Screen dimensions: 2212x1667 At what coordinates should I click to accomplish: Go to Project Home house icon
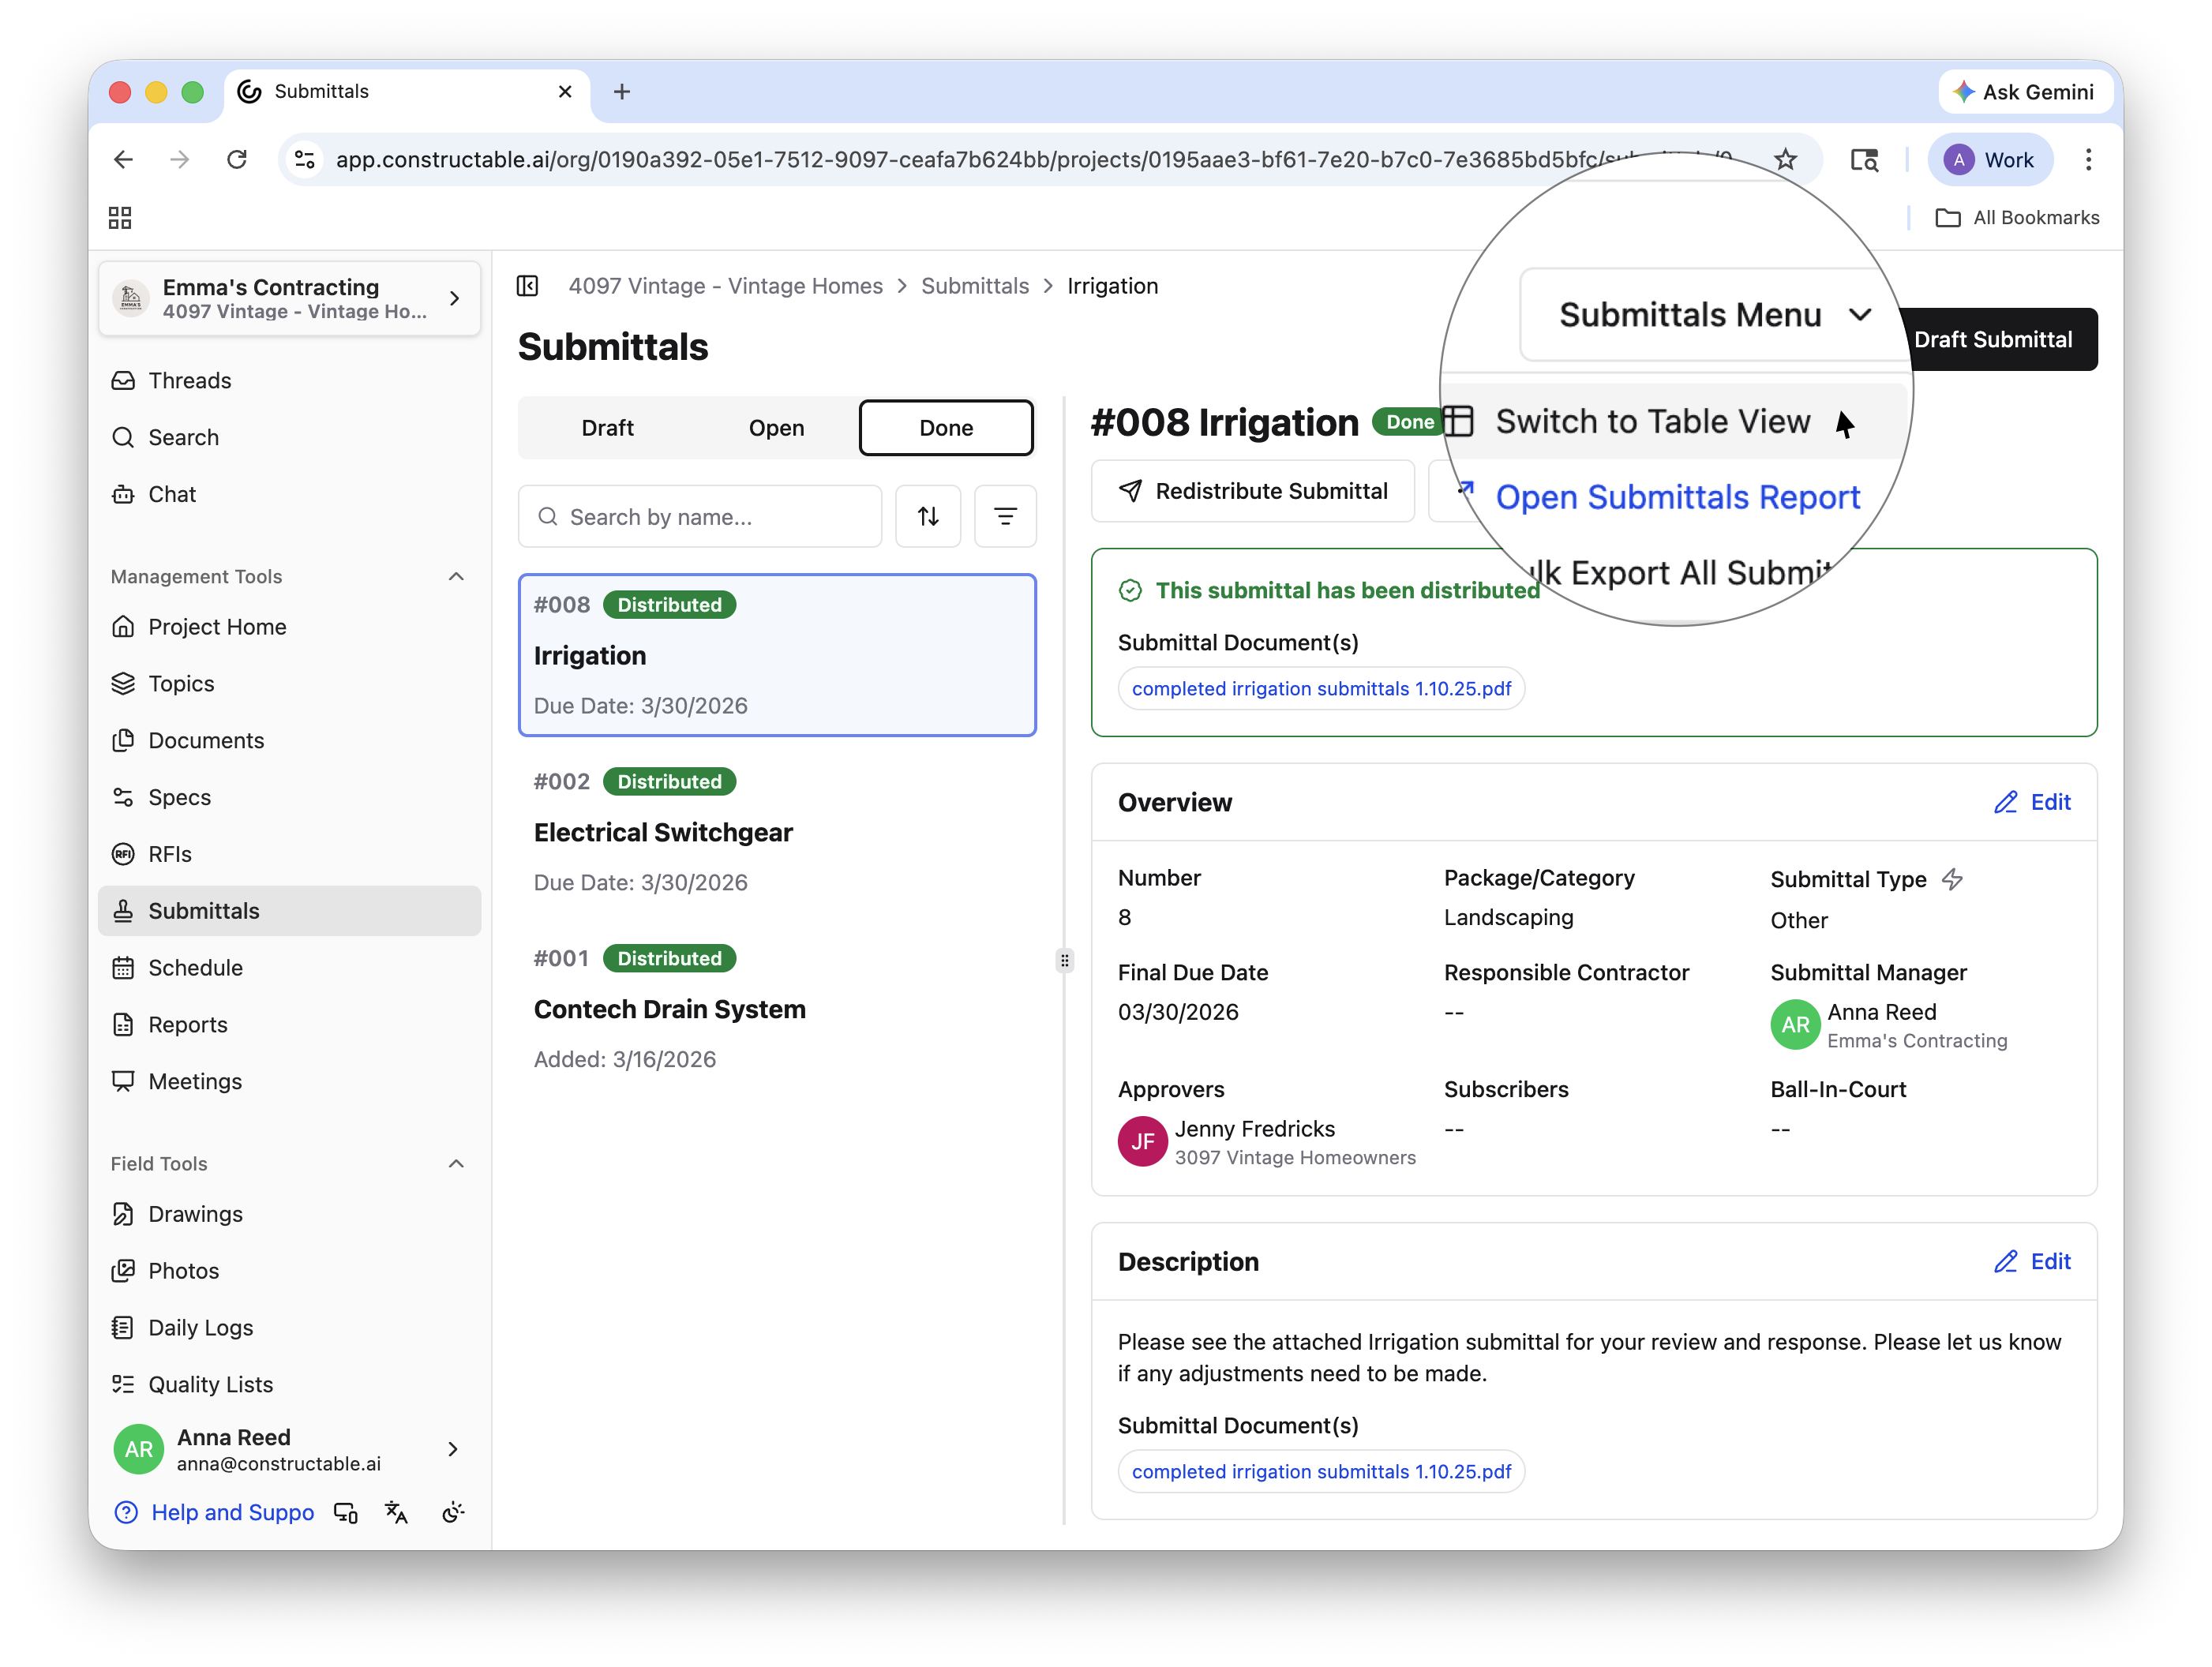pyautogui.click(x=123, y=627)
